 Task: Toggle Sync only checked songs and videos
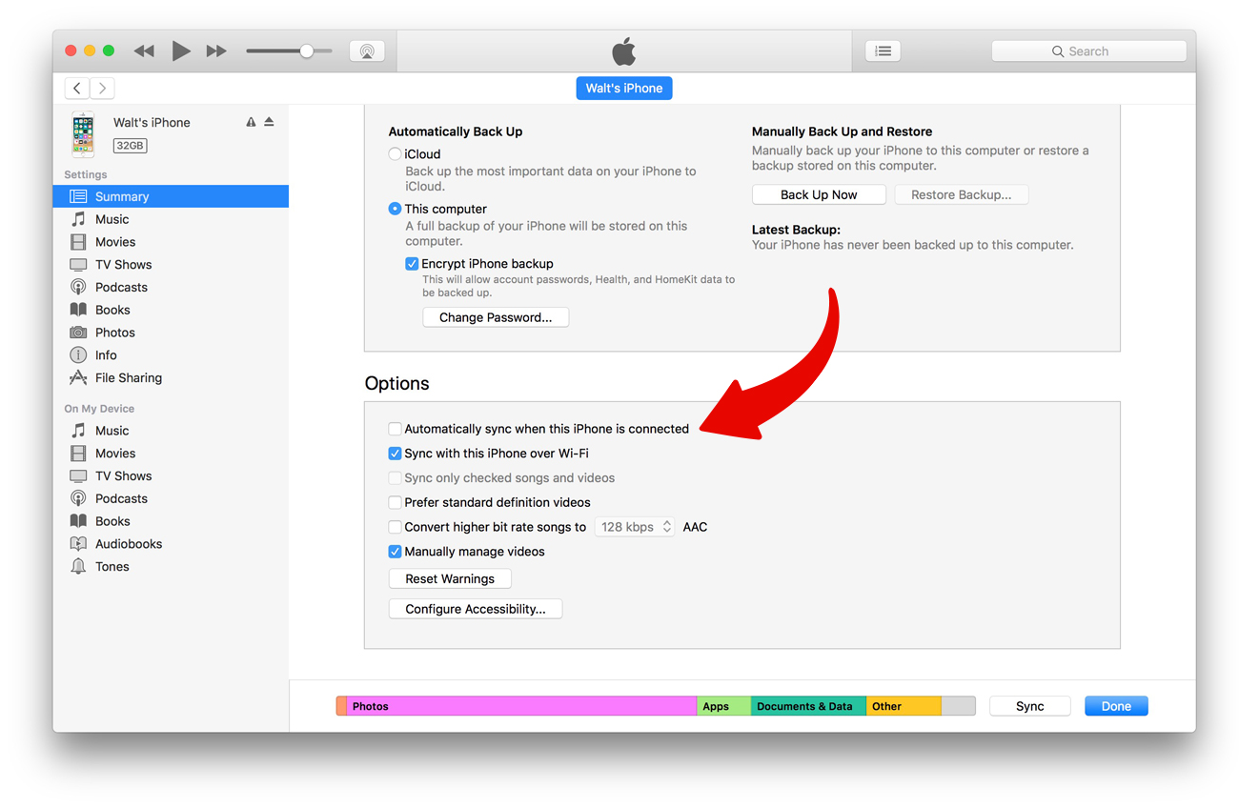coord(395,478)
